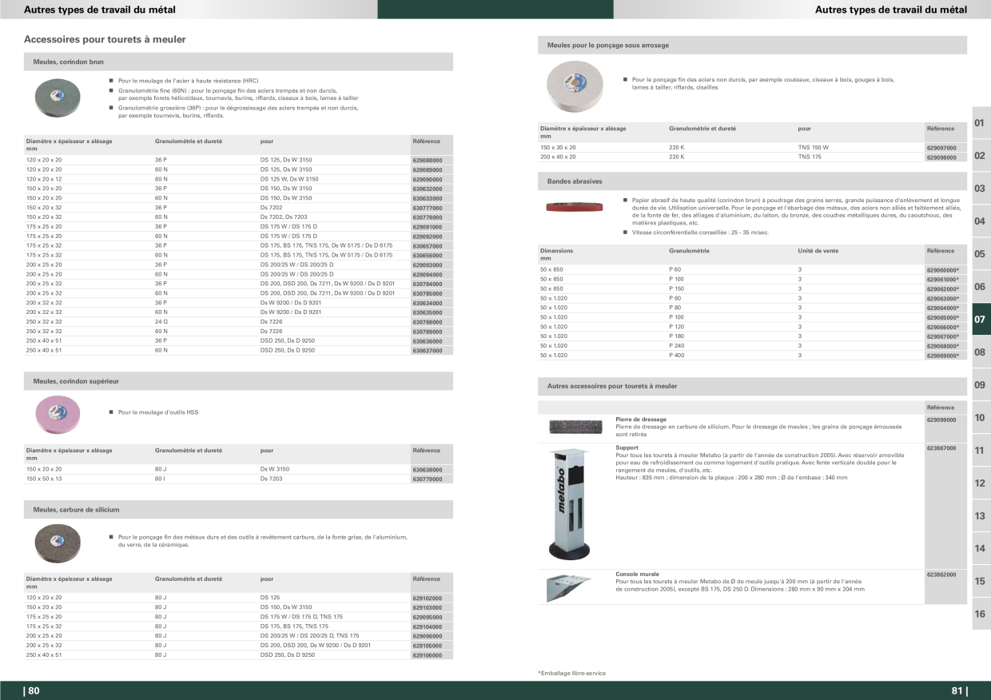Select stand reference 623867000
Screen dimensions: 991x700
[941, 448]
